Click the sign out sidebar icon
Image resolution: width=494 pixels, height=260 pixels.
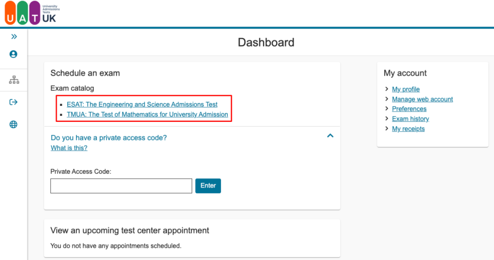coord(13,102)
